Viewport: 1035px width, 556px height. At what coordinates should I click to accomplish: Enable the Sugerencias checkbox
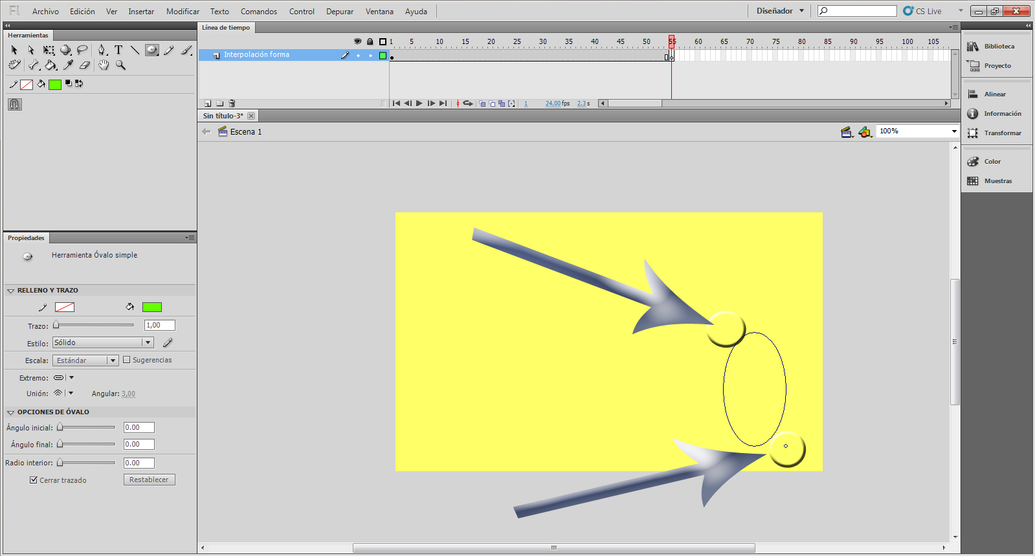(127, 360)
